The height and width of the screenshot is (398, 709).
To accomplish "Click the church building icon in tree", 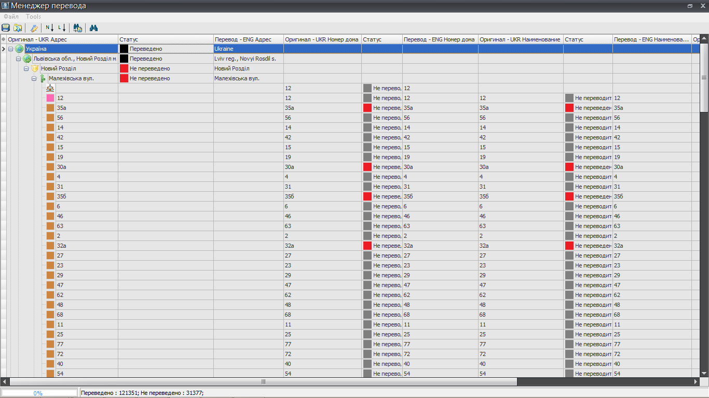I will (x=50, y=88).
